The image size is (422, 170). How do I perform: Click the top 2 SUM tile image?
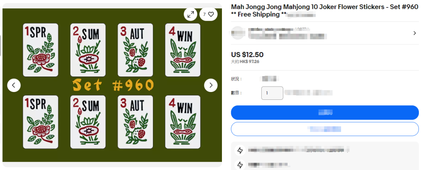[88, 50]
